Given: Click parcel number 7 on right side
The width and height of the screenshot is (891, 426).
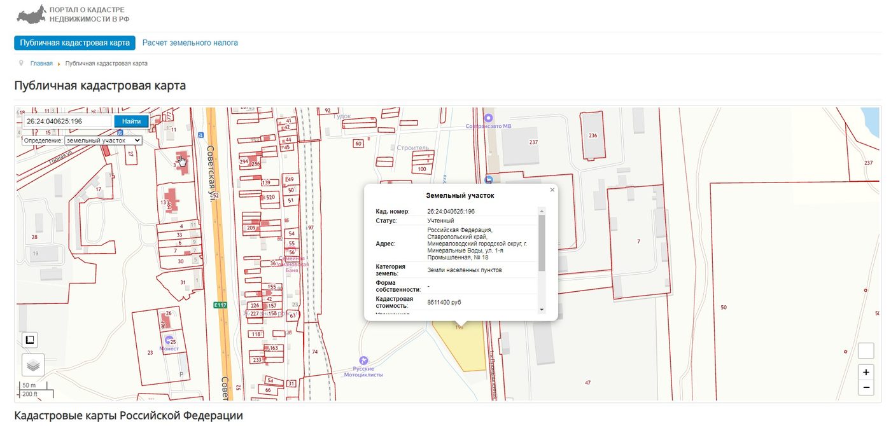Looking at the screenshot, I should (638, 242).
